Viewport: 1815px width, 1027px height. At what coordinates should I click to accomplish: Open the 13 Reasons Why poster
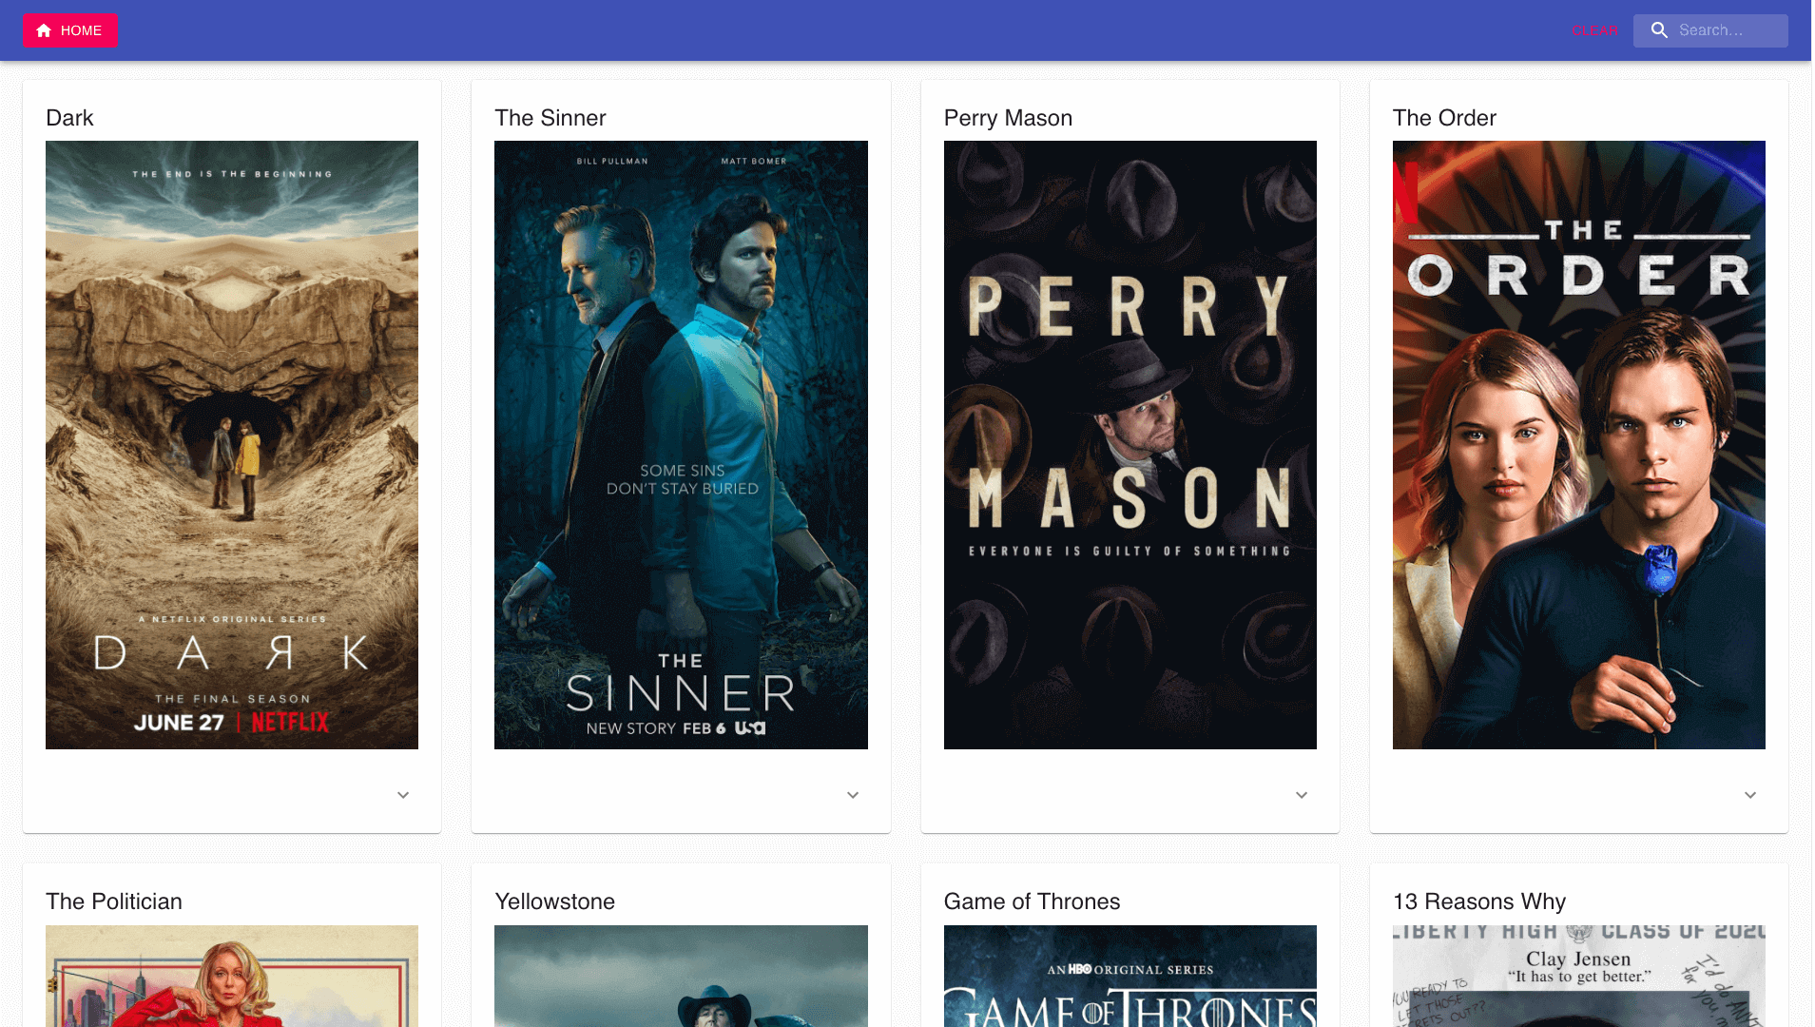point(1579,976)
